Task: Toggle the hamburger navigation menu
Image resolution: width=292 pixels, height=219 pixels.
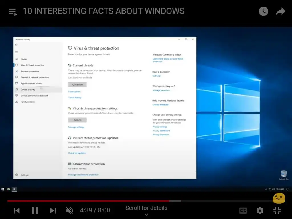Action: coord(17,52)
